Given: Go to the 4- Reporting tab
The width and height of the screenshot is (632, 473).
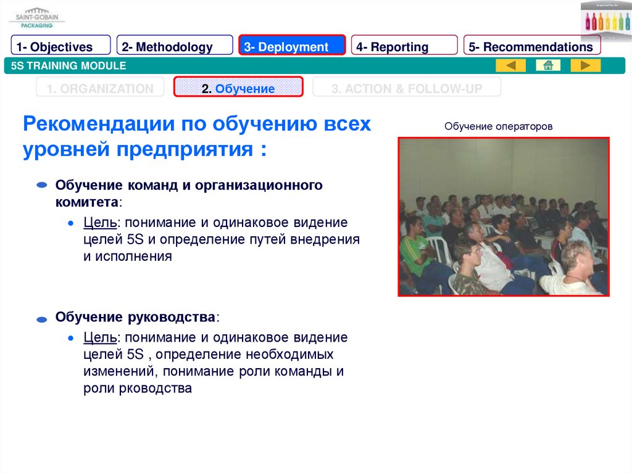Looking at the screenshot, I should click(x=404, y=47).
